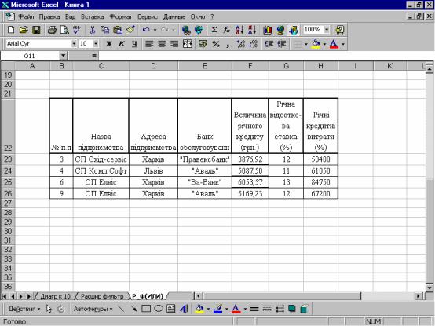435x326 pixels.
Task: Open Print Preview icon
Action: click(x=64, y=30)
